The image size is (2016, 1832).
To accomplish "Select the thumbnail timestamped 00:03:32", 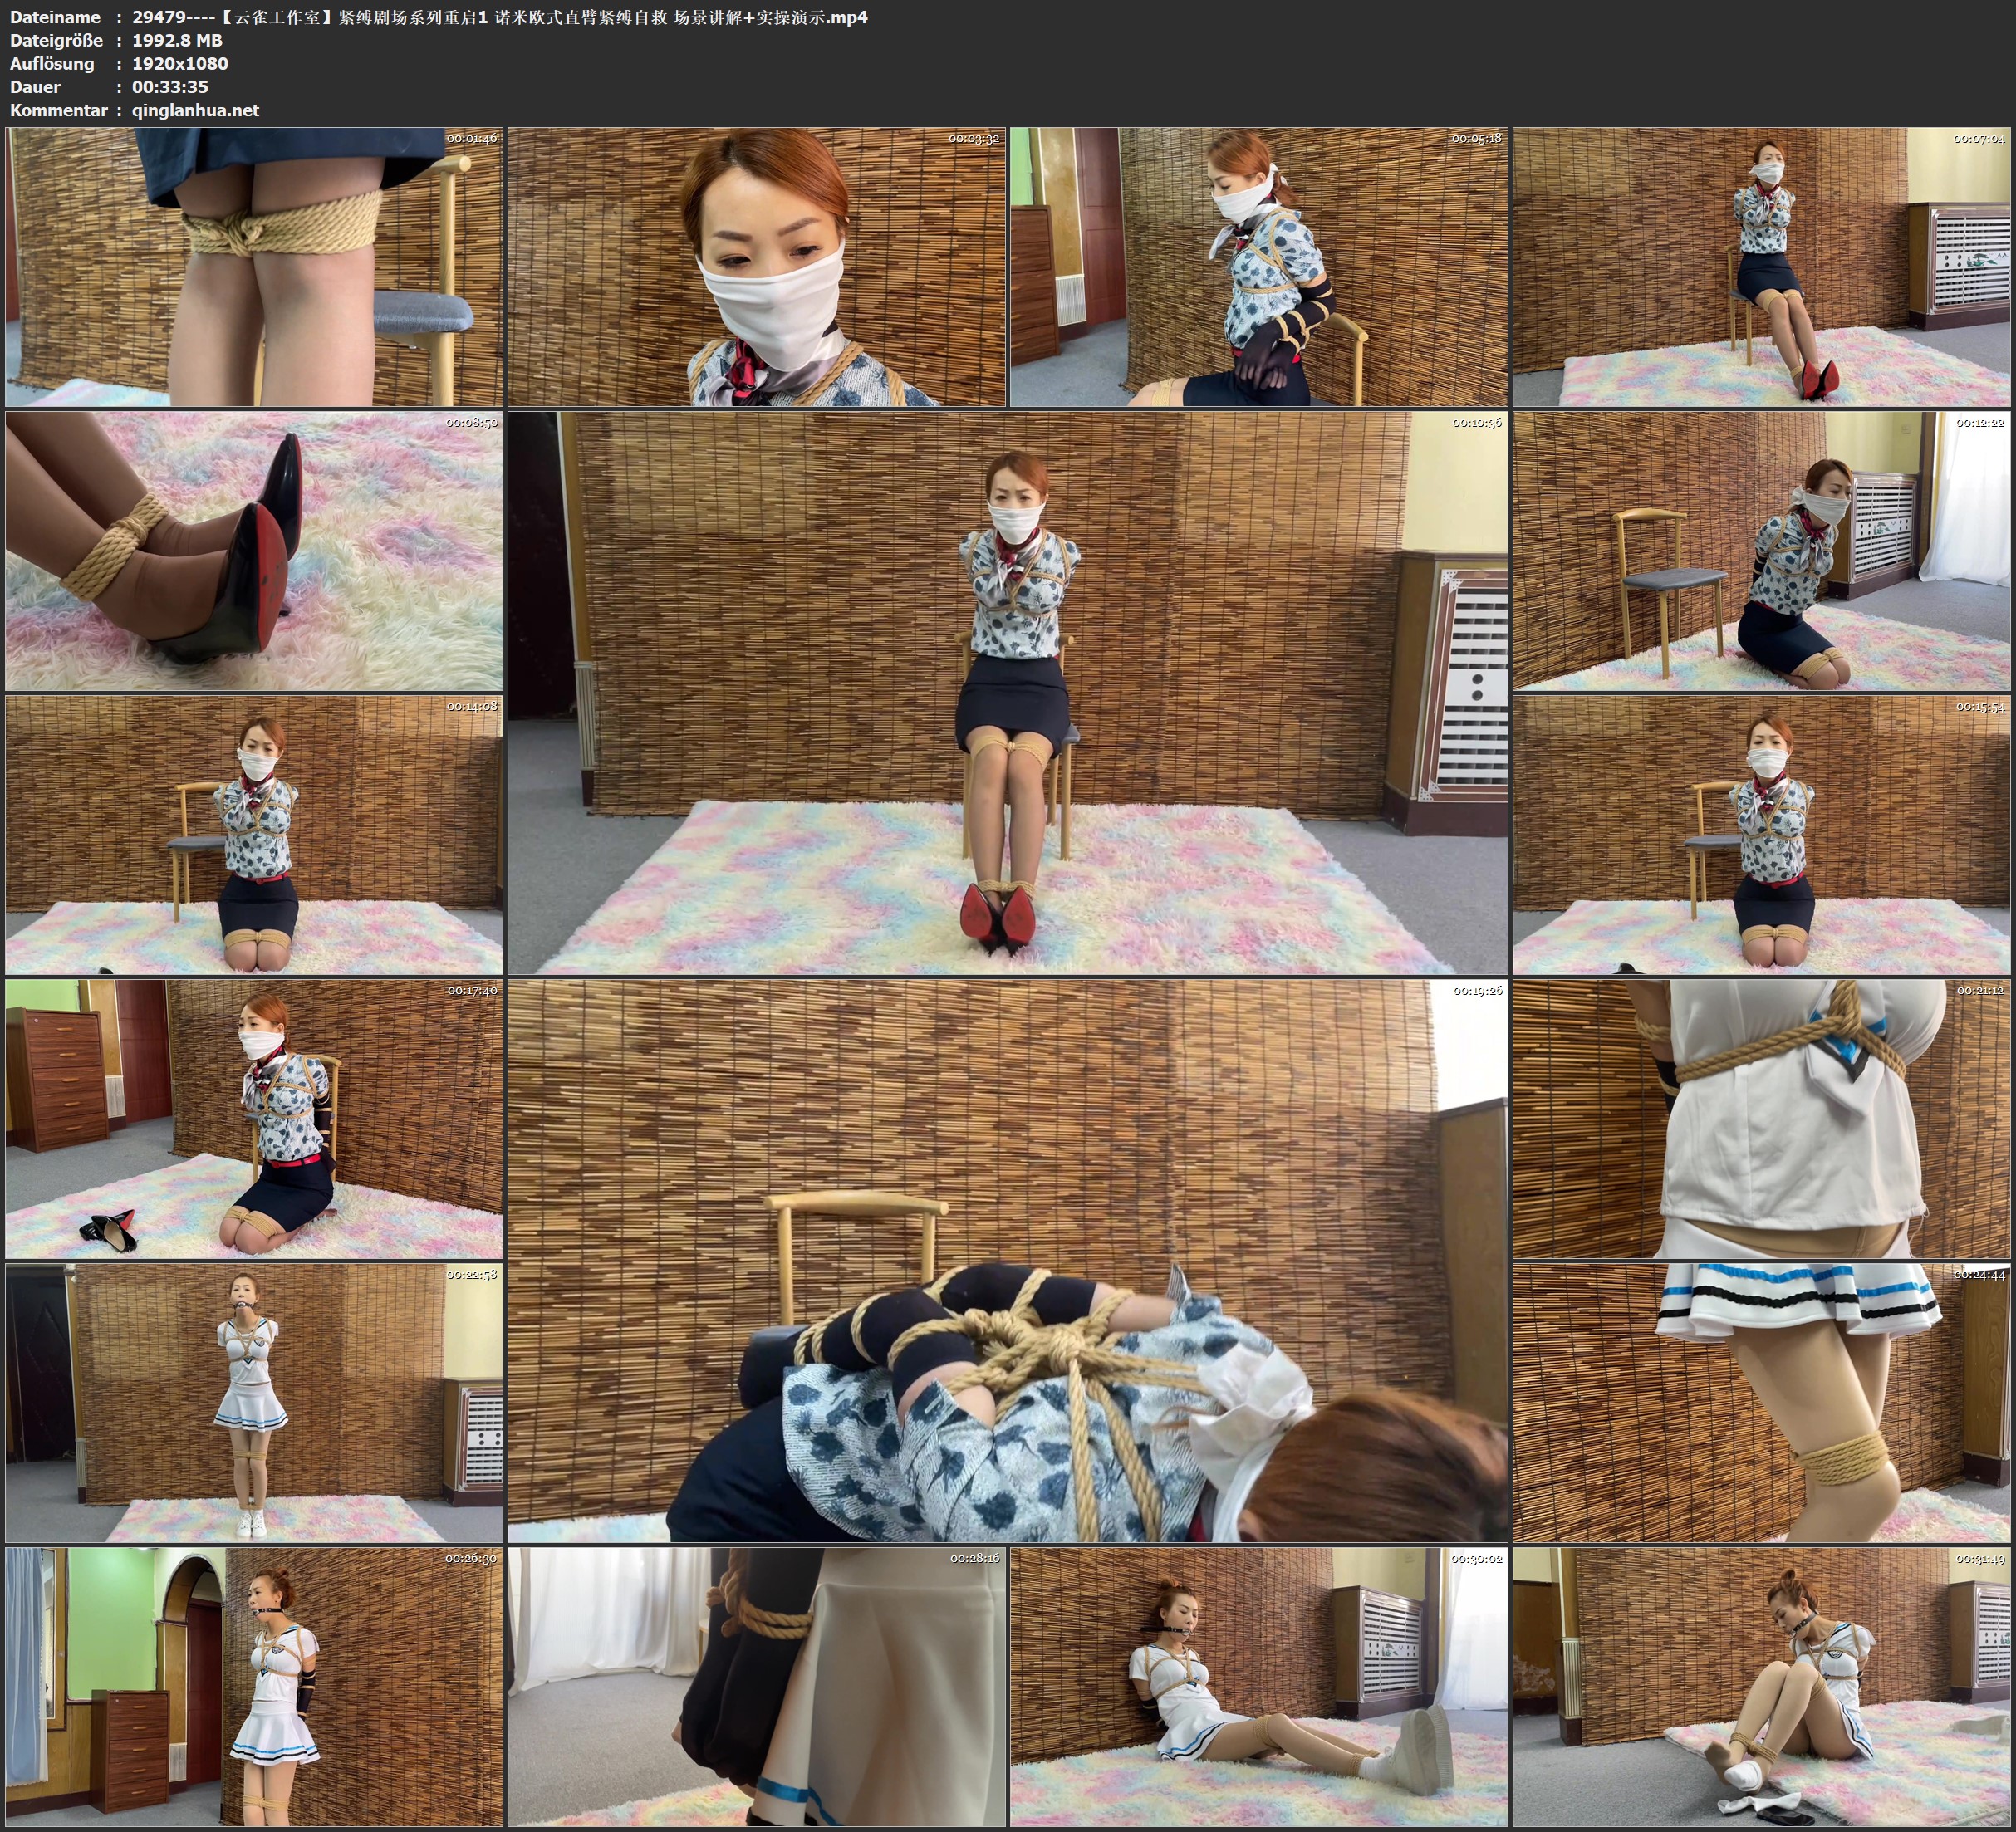I will (x=756, y=267).
